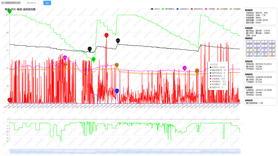Click the black 66.97 voltage peak marker
Image resolution: width=278 pixels, height=156 pixels.
118,41
